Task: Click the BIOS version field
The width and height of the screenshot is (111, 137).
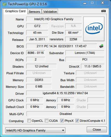Action: point(62,46)
